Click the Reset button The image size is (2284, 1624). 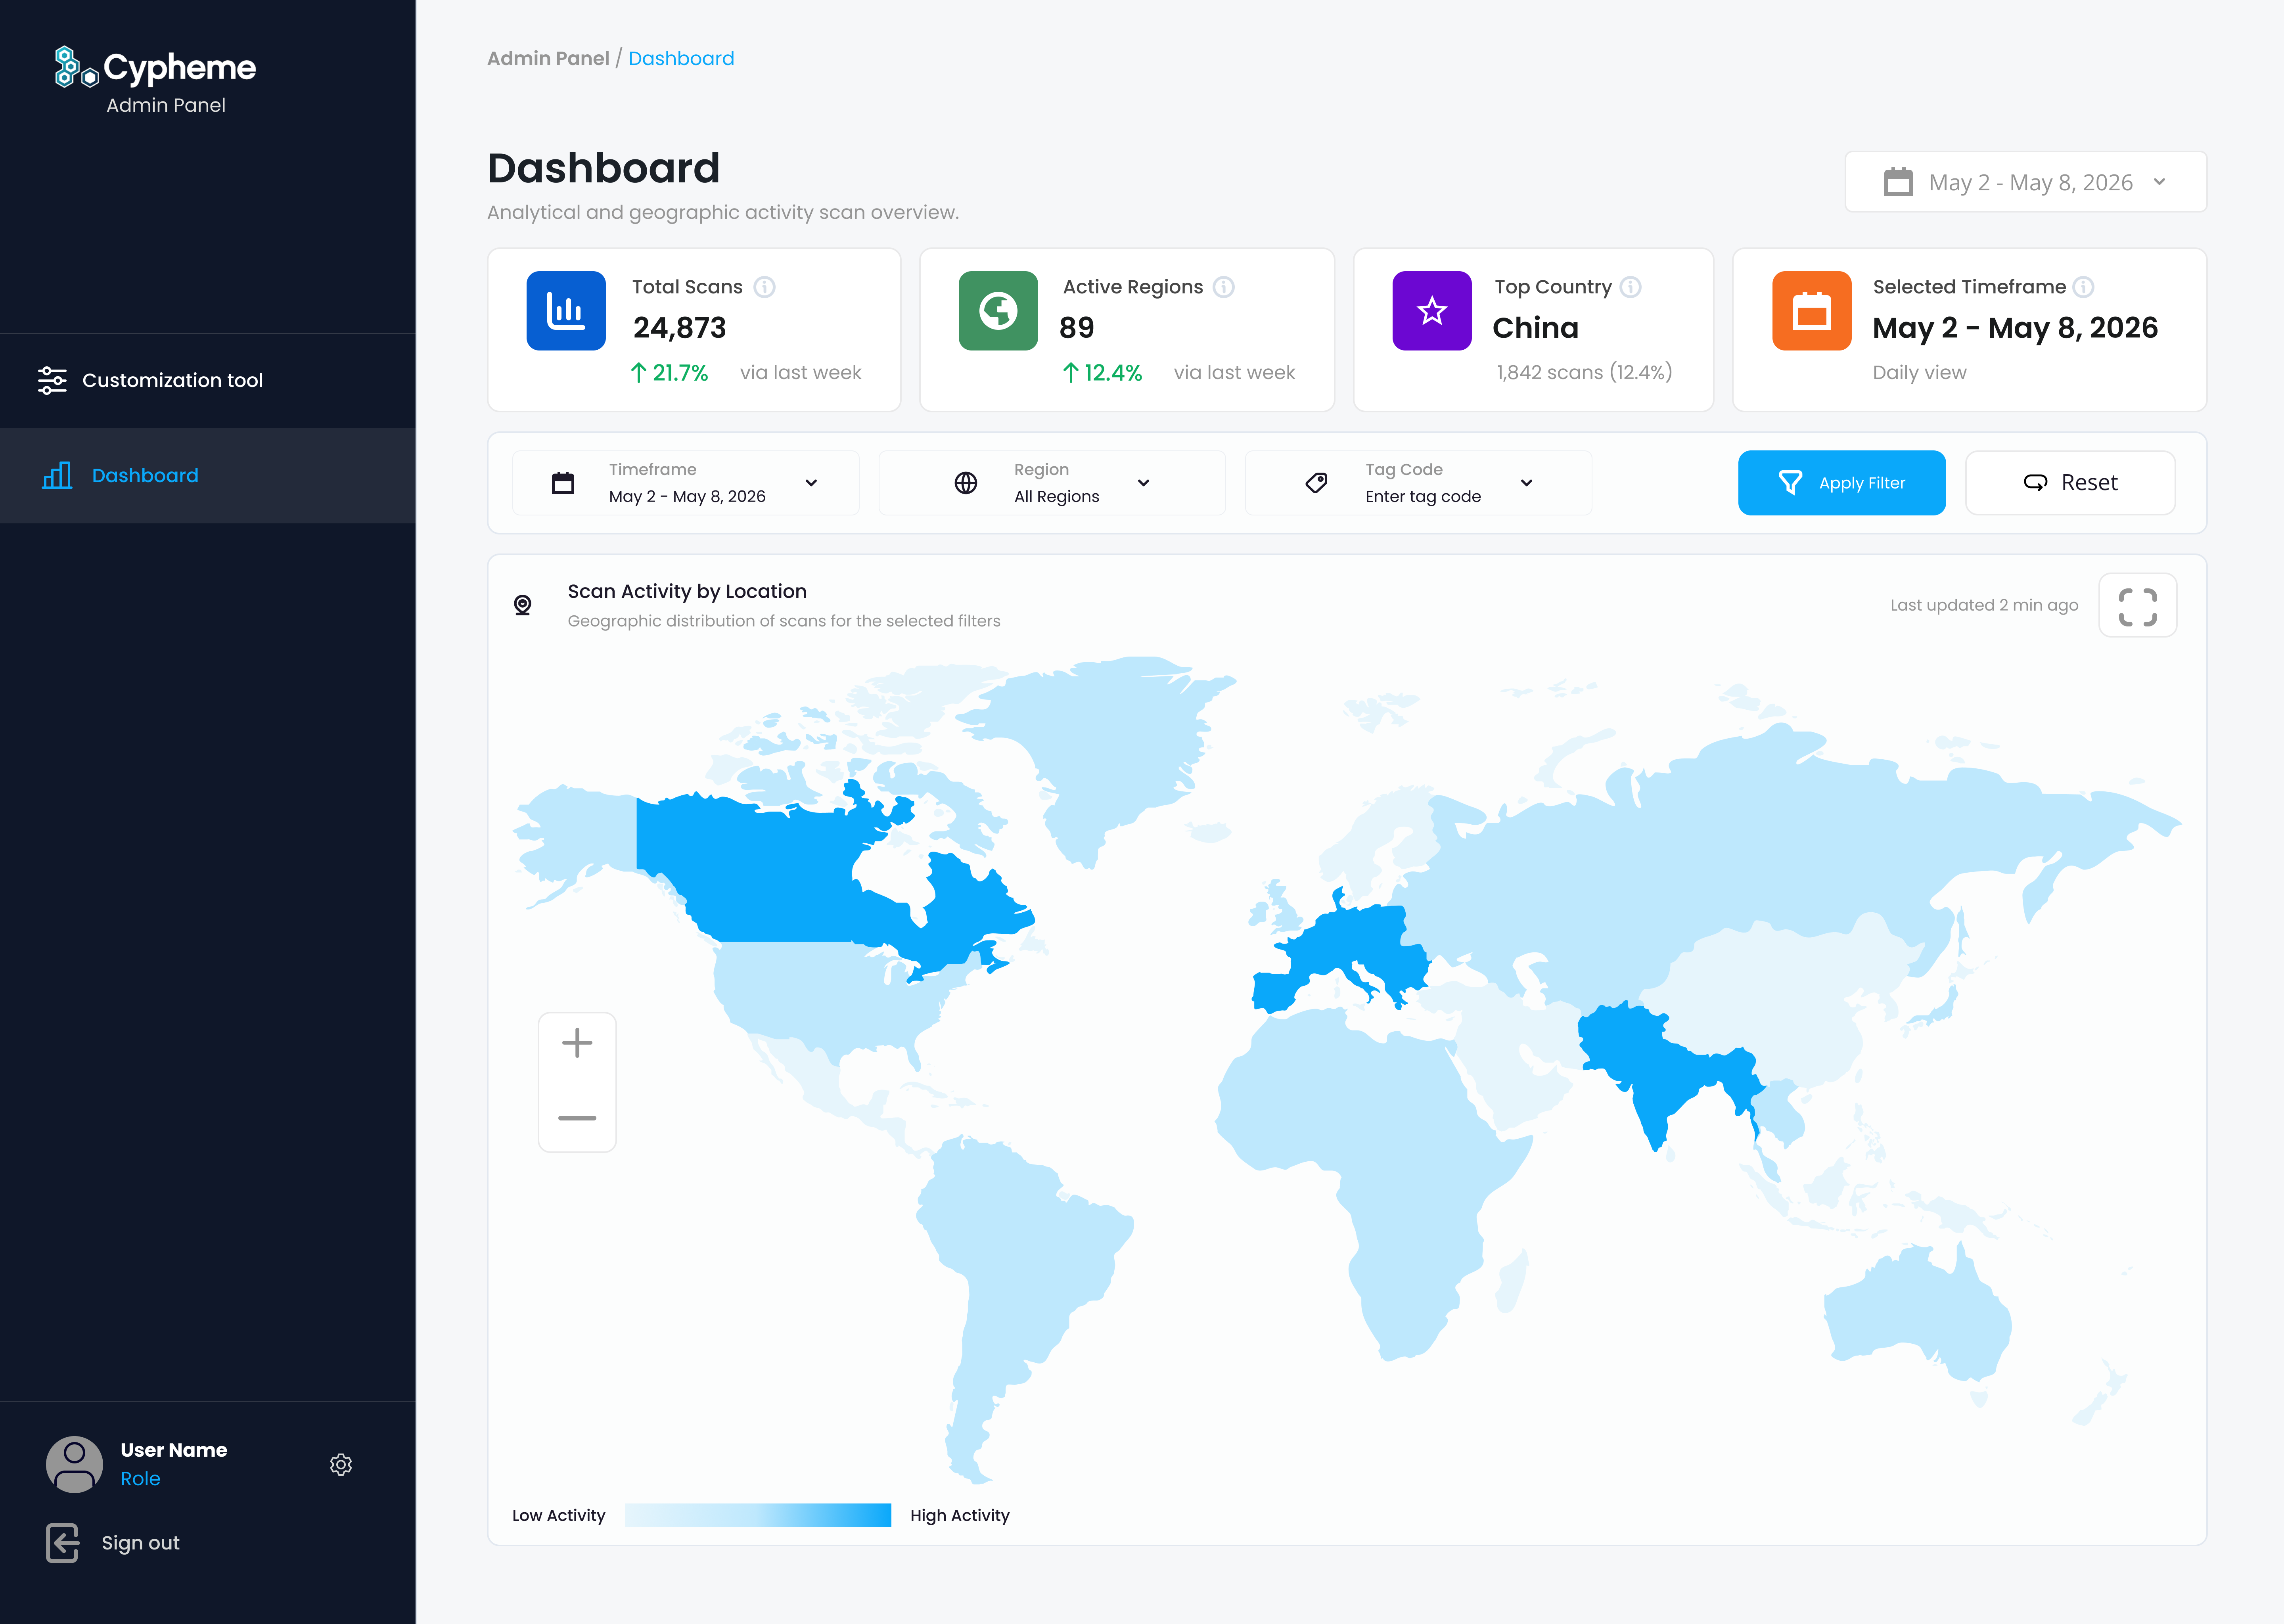click(2070, 483)
